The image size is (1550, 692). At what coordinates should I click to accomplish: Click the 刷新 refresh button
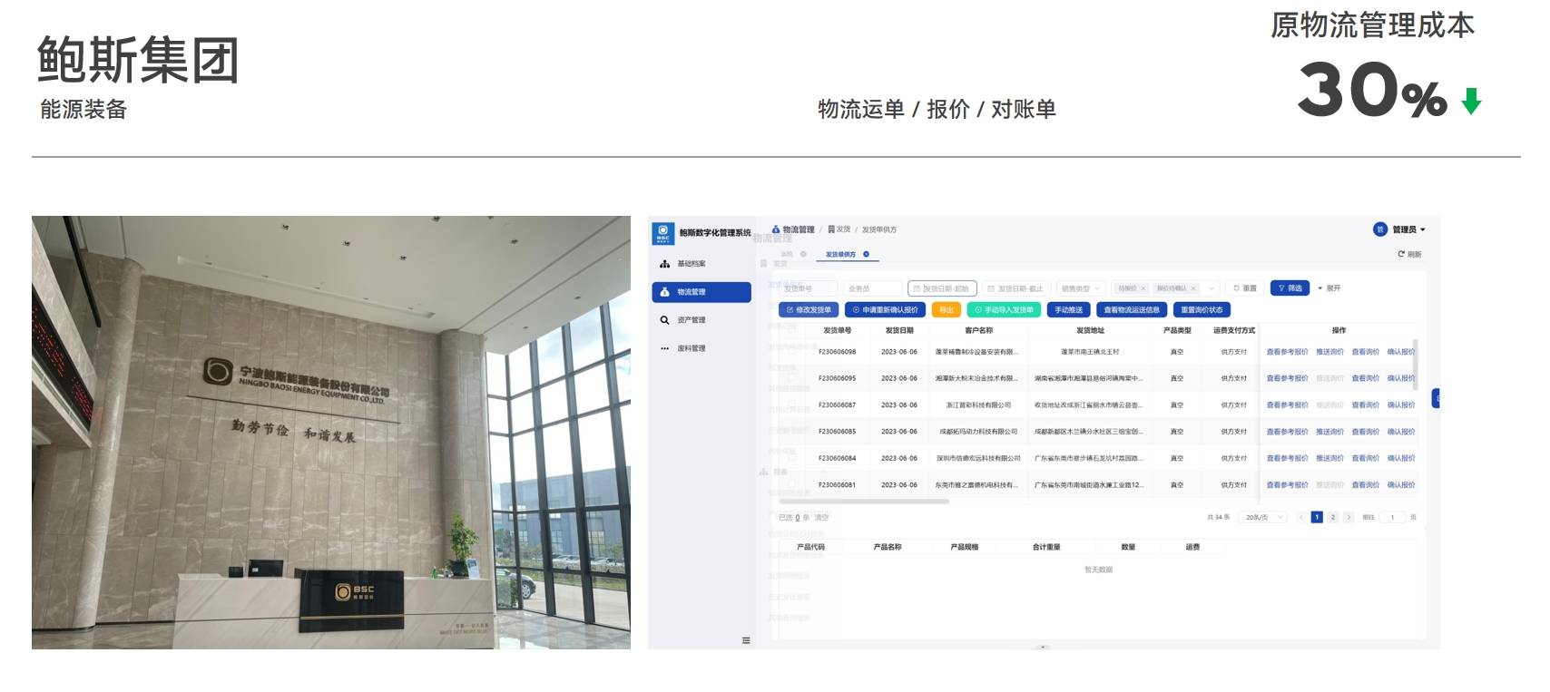pos(1409,255)
